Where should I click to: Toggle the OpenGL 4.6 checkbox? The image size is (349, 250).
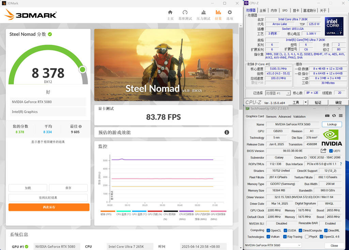tap(321, 237)
